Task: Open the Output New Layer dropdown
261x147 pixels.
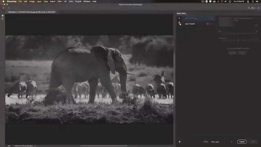Action: click(x=221, y=142)
